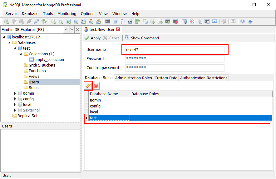Screen dimensions: 276x179
Task: Switch to the Administration Roles tab
Action: (134, 78)
